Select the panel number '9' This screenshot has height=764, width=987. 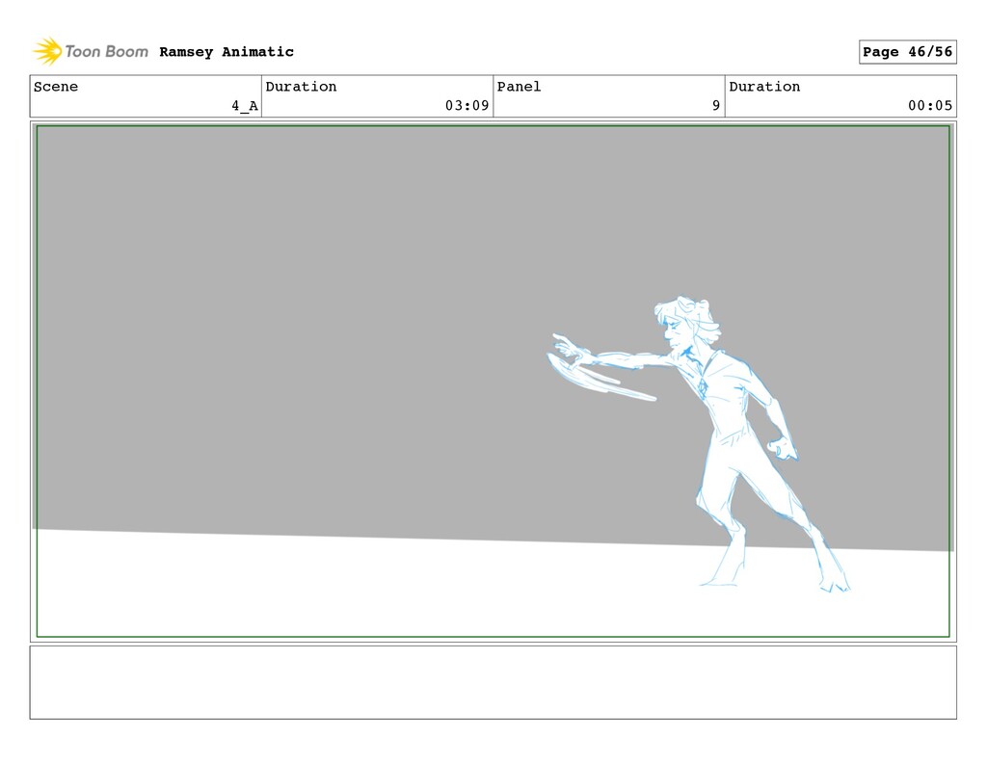[716, 106]
